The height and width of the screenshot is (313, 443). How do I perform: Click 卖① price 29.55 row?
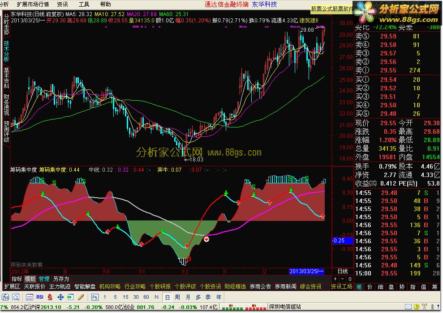397,70
